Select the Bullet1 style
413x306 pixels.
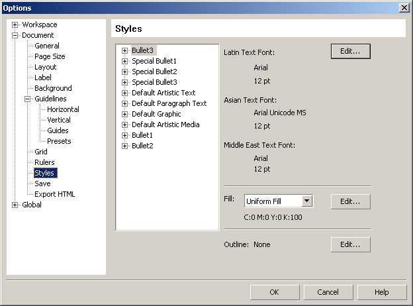point(142,135)
